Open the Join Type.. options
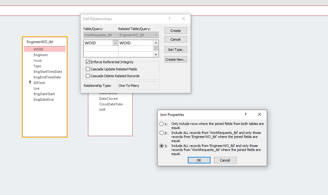The height and width of the screenshot is (195, 328). click(176, 50)
